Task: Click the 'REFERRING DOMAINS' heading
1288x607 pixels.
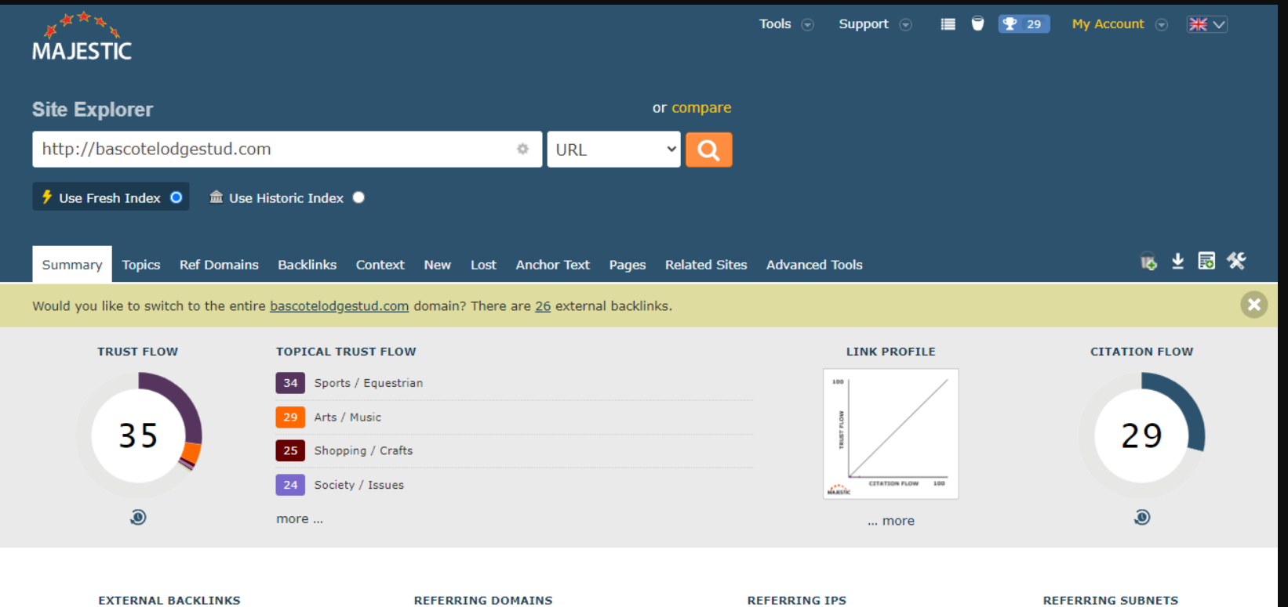Action: (483, 600)
